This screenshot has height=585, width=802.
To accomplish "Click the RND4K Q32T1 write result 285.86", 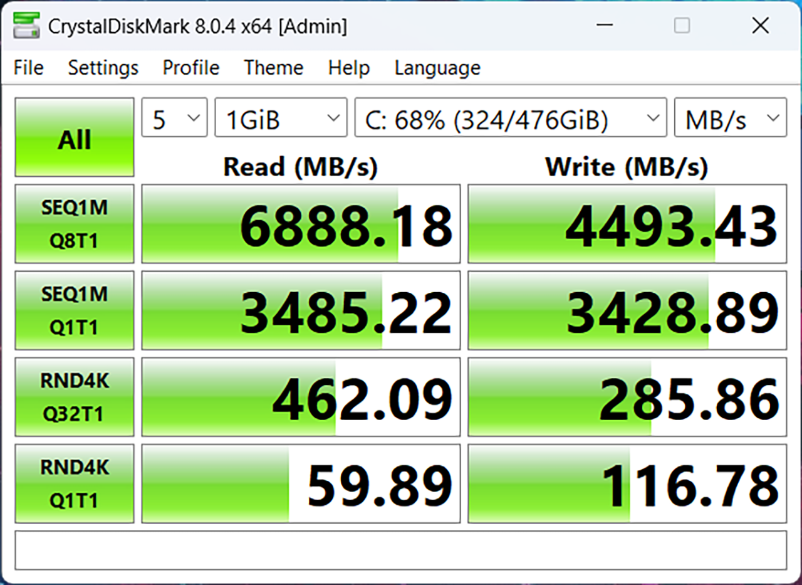I will tap(627, 397).
